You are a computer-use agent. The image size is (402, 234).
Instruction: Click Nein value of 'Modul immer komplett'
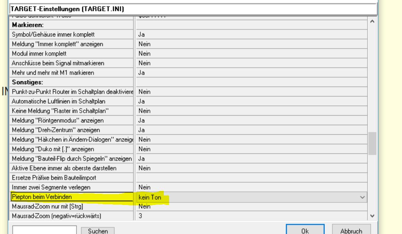(252, 53)
